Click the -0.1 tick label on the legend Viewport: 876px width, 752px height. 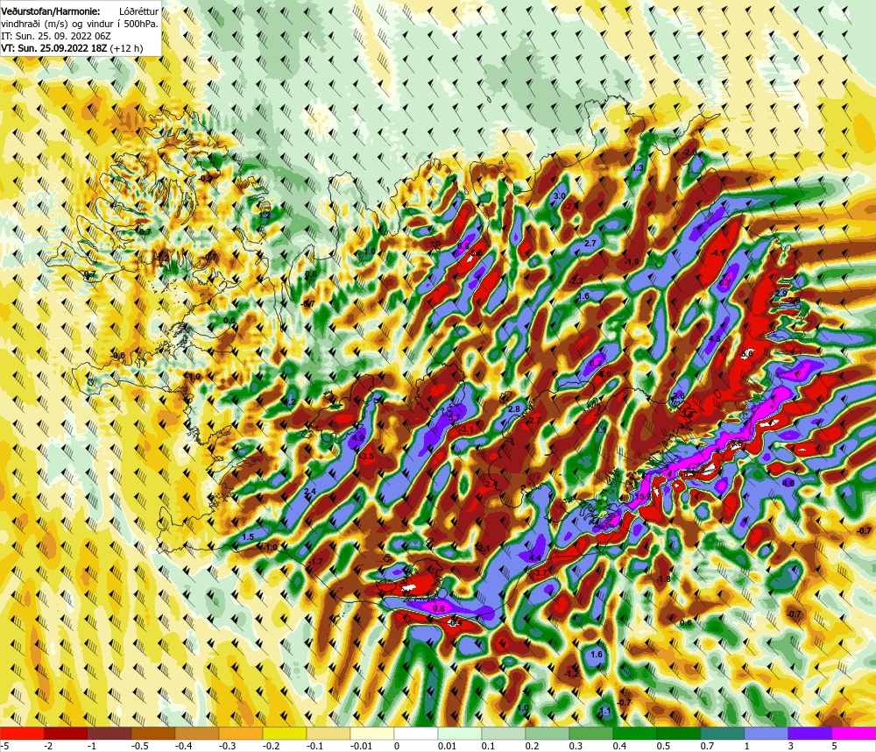(314, 745)
